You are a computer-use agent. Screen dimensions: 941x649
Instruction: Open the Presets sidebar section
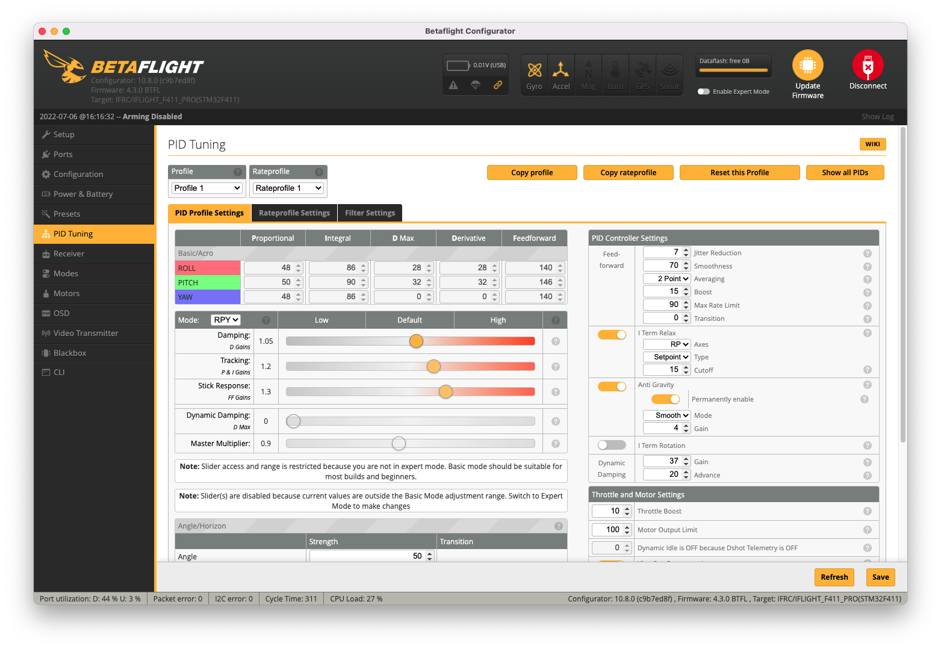pos(94,214)
